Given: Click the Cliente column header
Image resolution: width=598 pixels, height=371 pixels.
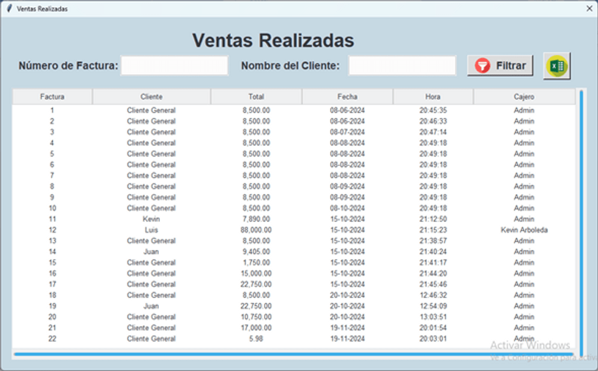Looking at the screenshot, I should tap(151, 97).
